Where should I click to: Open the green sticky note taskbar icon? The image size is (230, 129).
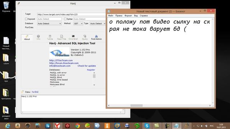[x=157, y=126]
